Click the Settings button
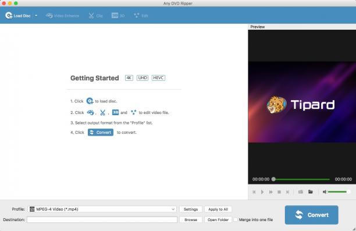The width and height of the screenshot is (356, 231). coord(191,209)
